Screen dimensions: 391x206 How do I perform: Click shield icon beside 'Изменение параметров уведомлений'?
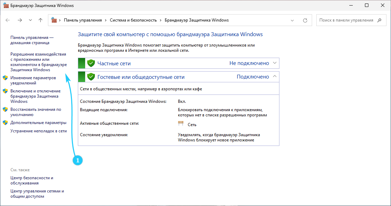click(5, 78)
